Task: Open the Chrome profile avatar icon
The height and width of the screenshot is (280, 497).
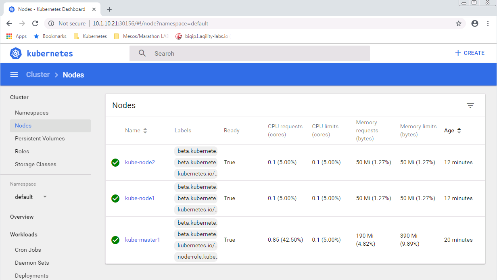Action: click(x=475, y=23)
